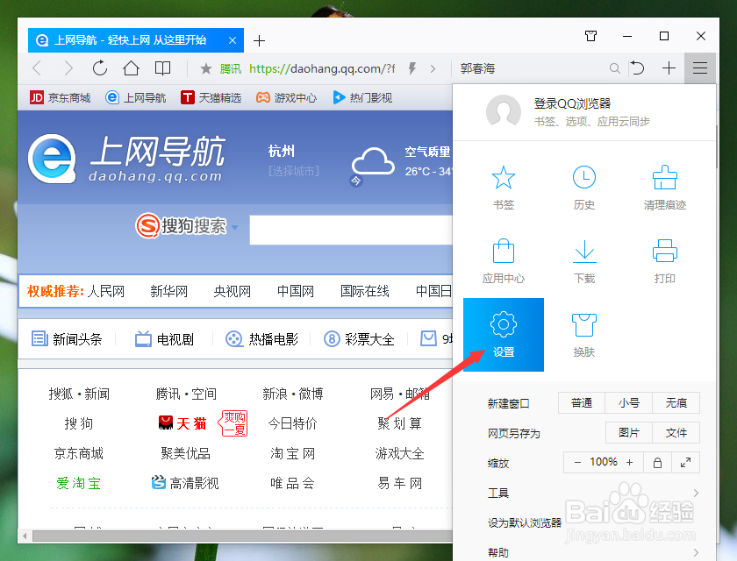
Task: Switch to the 上网导航 browser tab
Action: (136, 40)
